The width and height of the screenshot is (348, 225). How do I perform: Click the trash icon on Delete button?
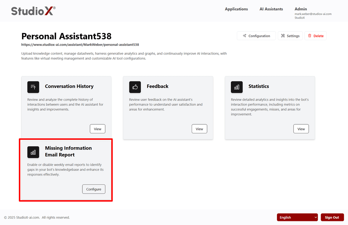click(x=310, y=36)
